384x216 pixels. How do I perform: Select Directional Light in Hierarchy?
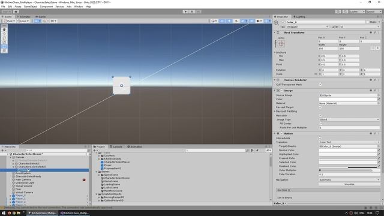tap(25, 183)
